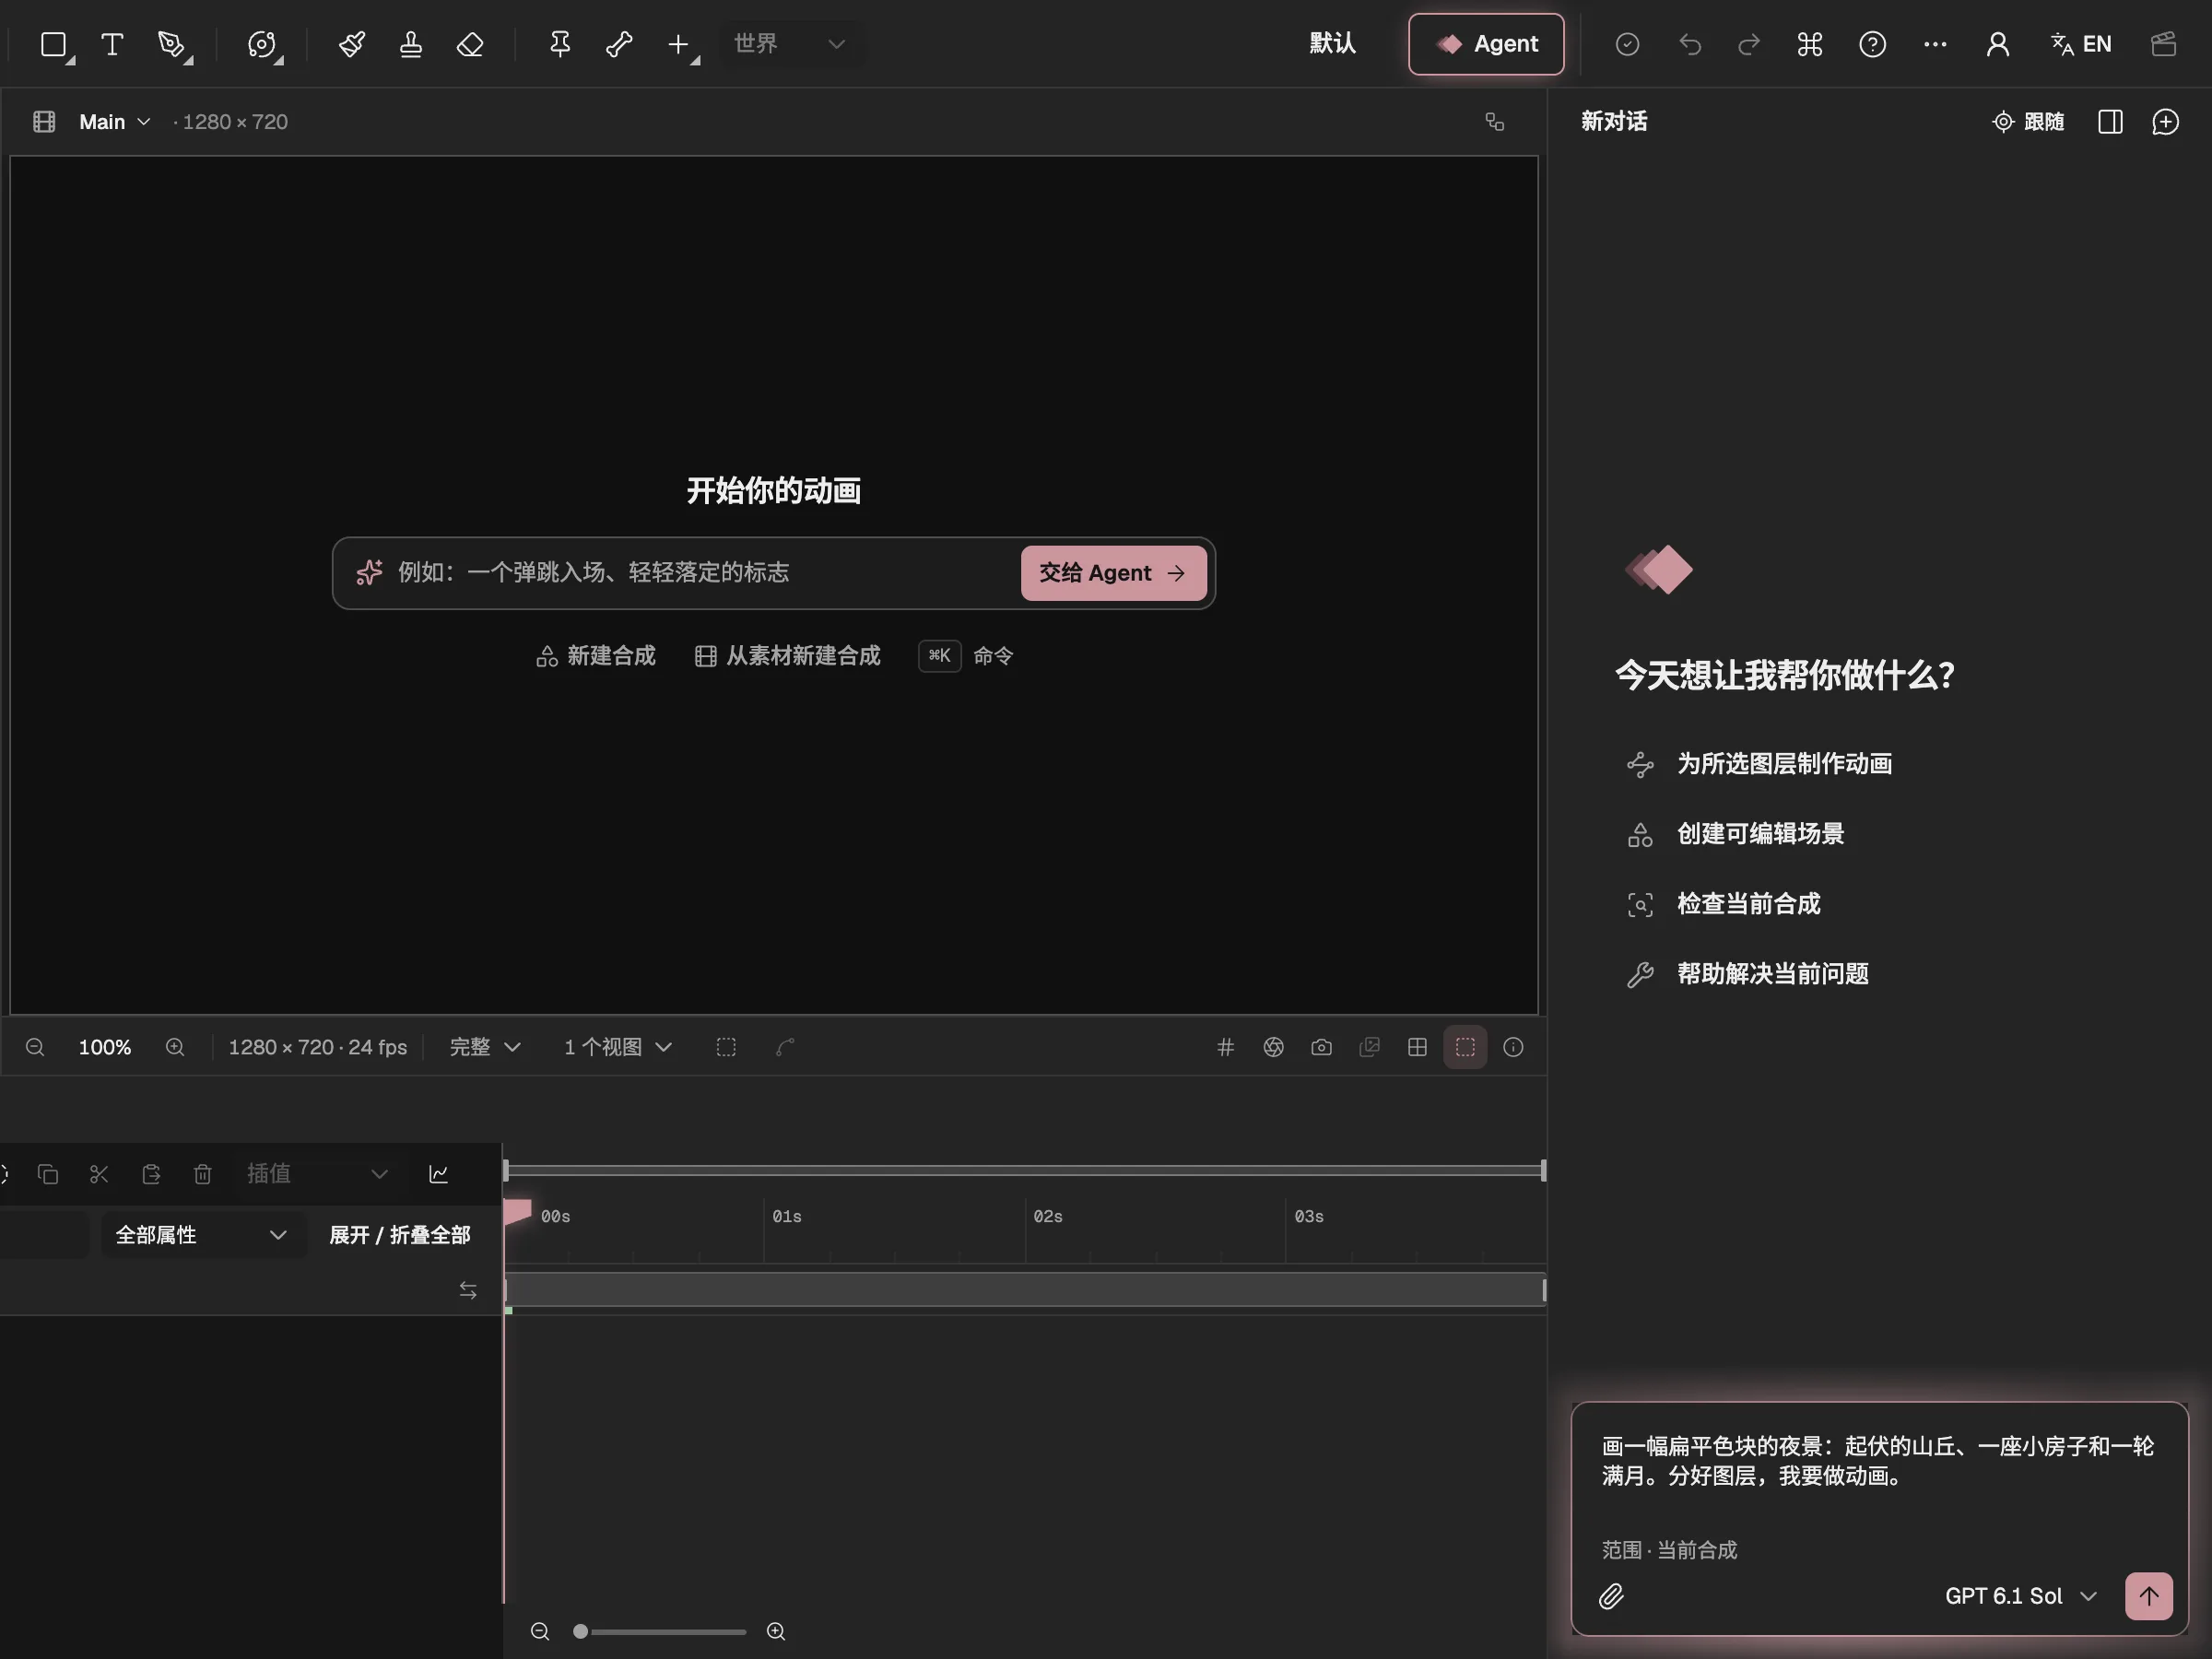Select the Brush tool
This screenshot has width=2212, height=1659.
coord(351,44)
